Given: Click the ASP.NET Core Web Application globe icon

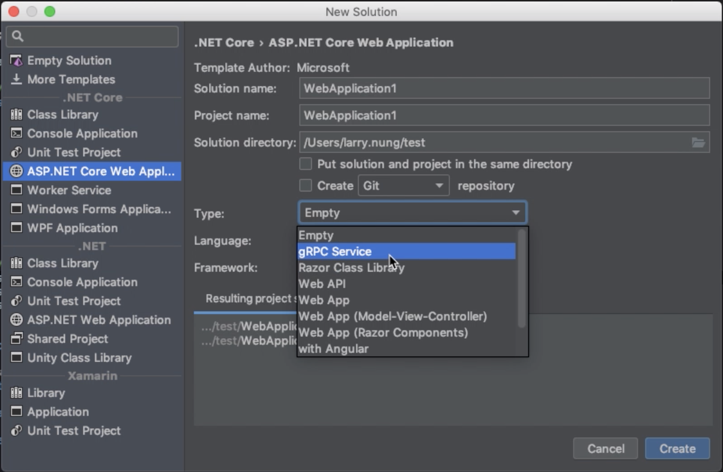Looking at the screenshot, I should point(17,171).
